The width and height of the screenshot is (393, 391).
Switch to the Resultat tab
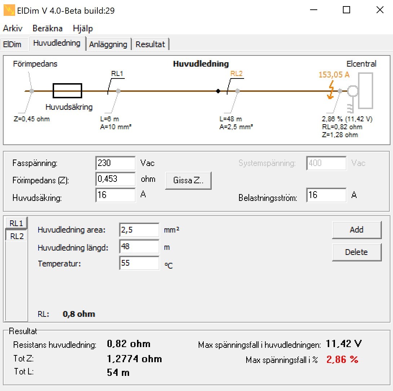click(x=150, y=45)
